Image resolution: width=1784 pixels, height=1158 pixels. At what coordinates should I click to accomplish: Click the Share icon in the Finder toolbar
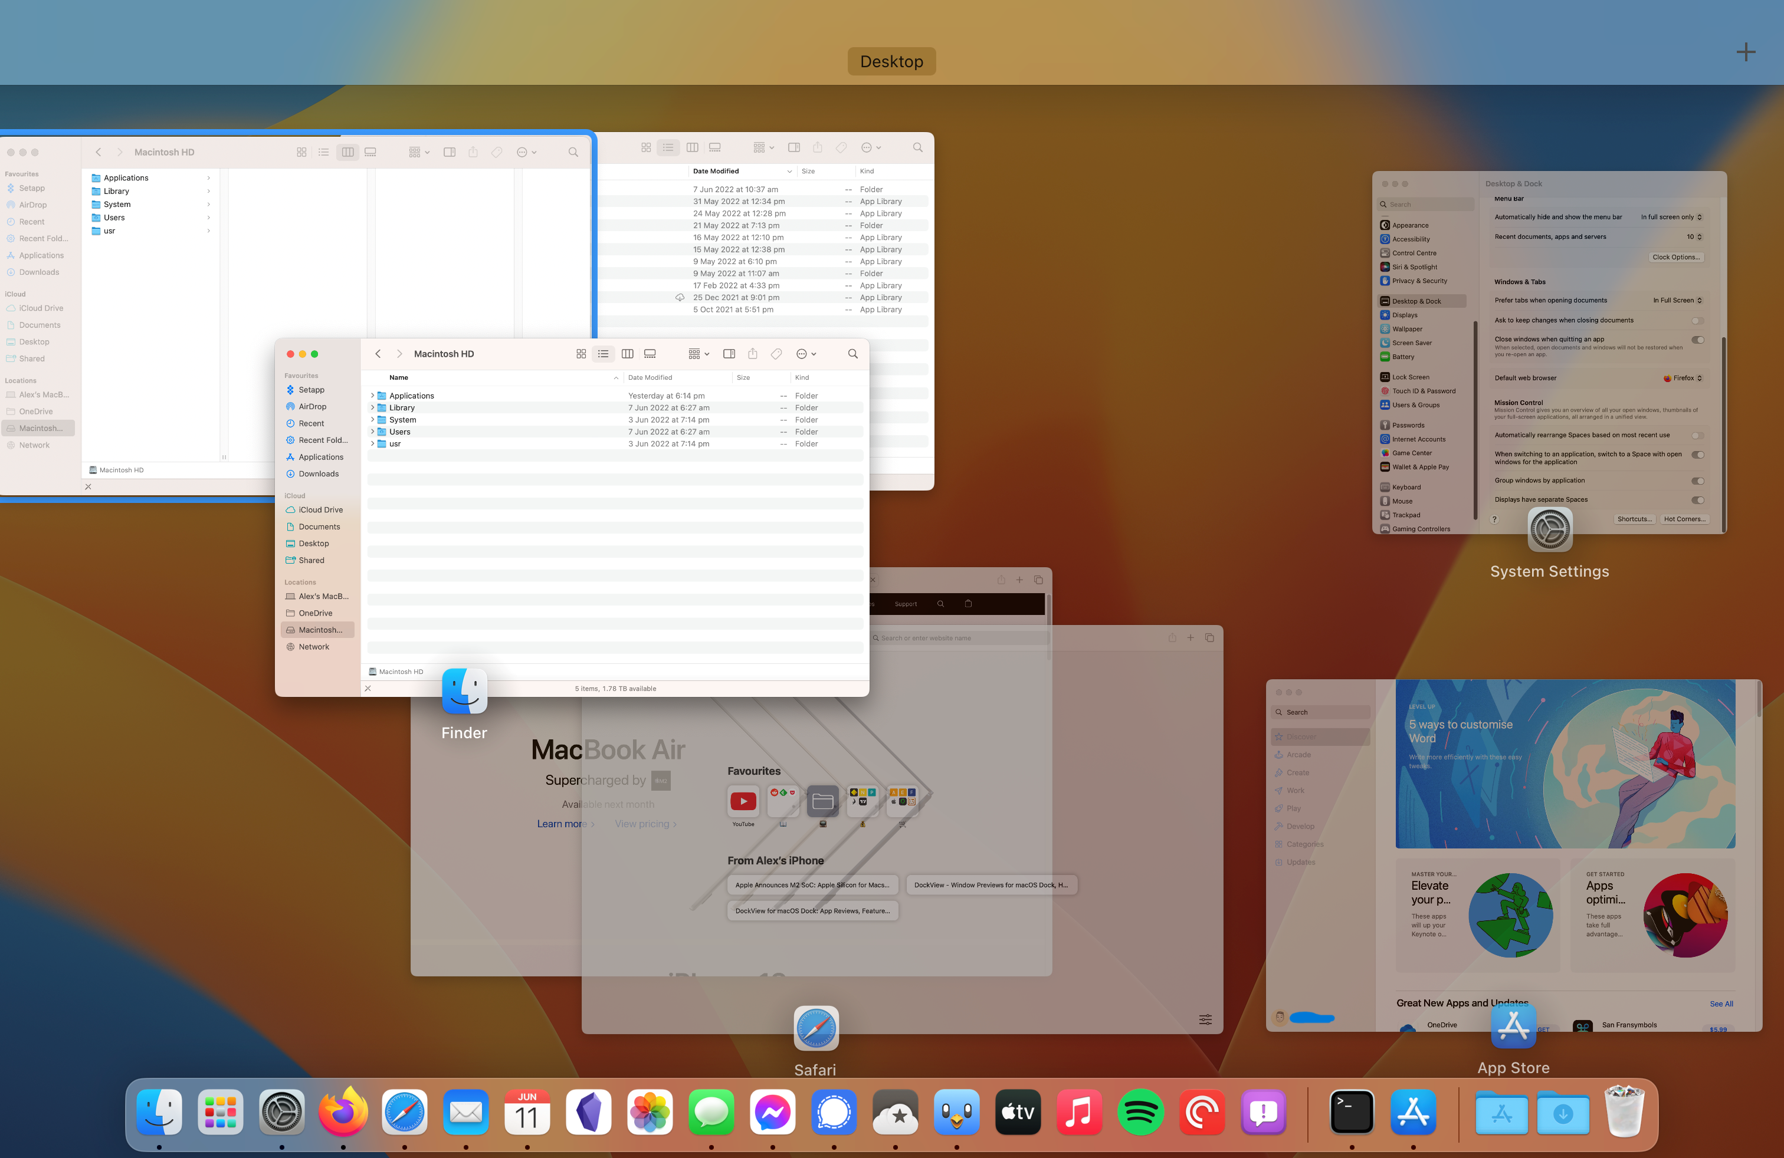pyautogui.click(x=753, y=354)
